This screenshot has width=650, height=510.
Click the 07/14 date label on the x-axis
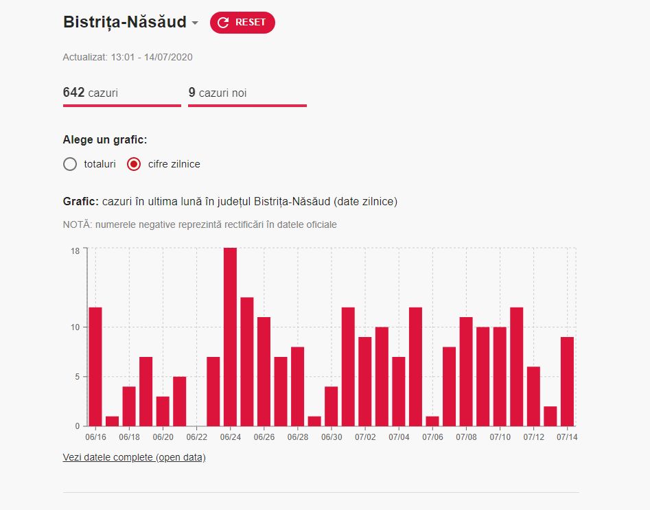(x=567, y=437)
